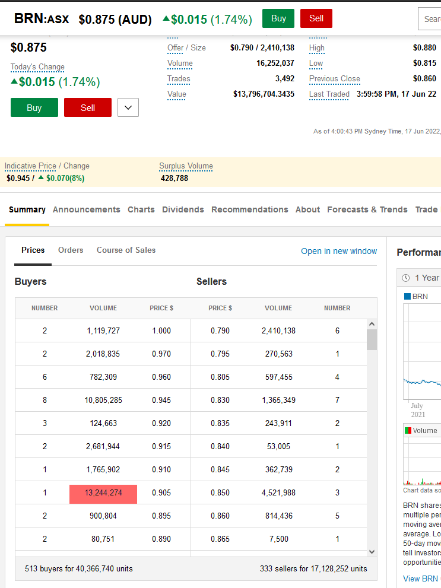The height and width of the screenshot is (588, 441).
Task: Click the View BRN link
Action: click(421, 579)
